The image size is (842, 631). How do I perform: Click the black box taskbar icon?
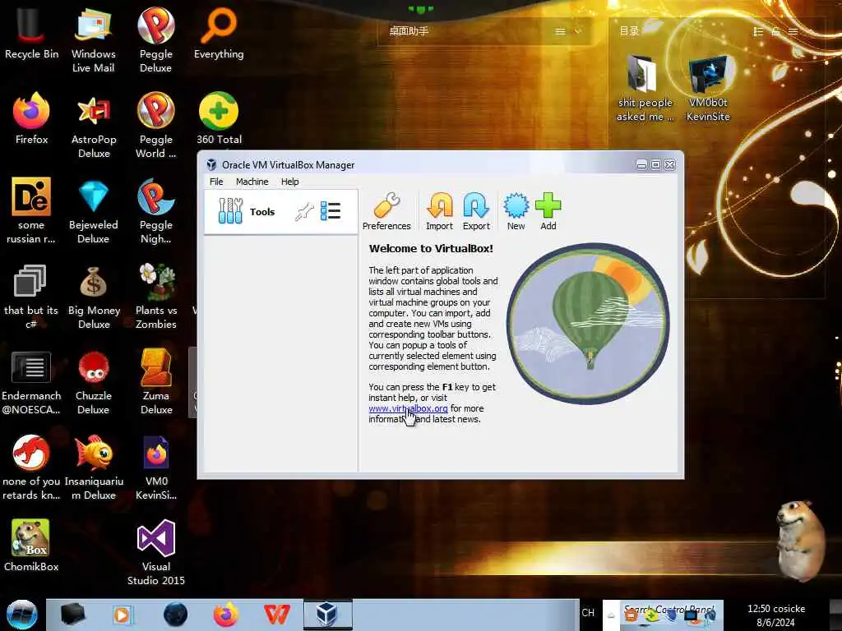tap(72, 615)
